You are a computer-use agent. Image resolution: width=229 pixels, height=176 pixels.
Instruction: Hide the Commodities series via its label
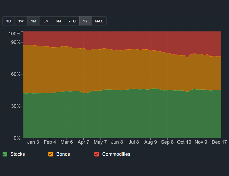116,154
